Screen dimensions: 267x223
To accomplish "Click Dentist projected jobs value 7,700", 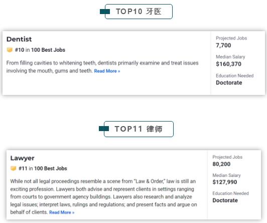I will [223, 45].
